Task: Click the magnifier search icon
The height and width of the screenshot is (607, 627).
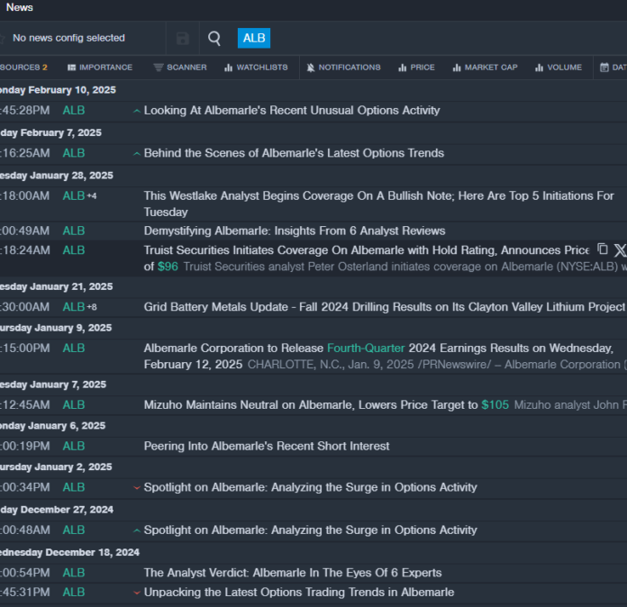Action: [x=214, y=38]
